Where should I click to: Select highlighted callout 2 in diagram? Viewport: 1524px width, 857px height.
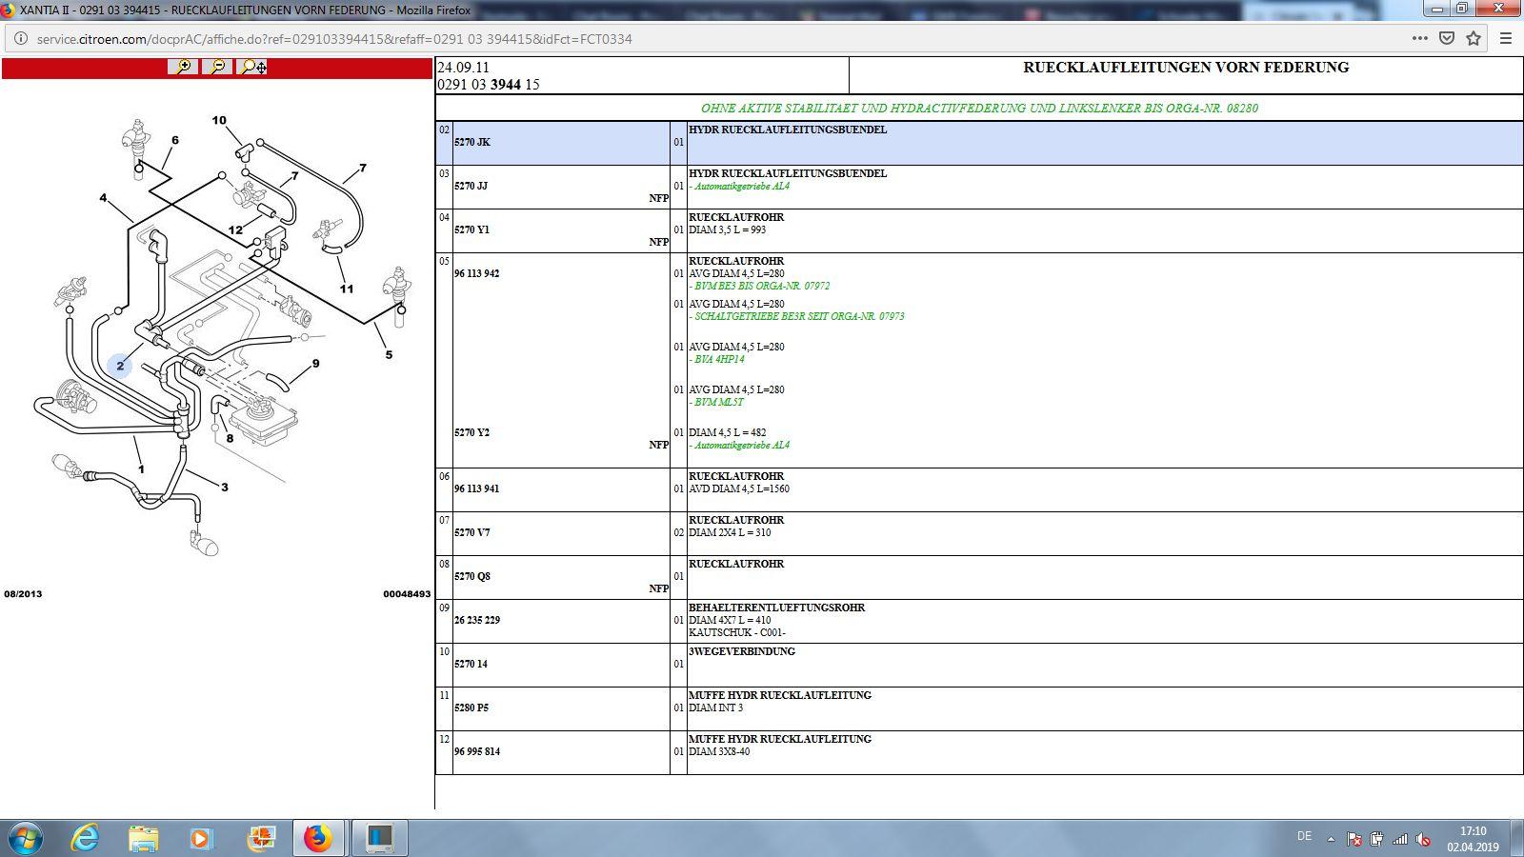(120, 366)
